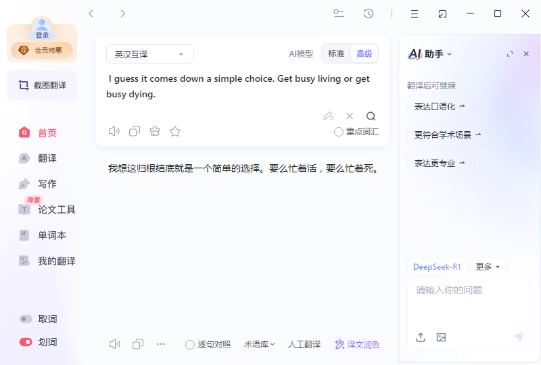Click the AI模型 label

point(301,54)
